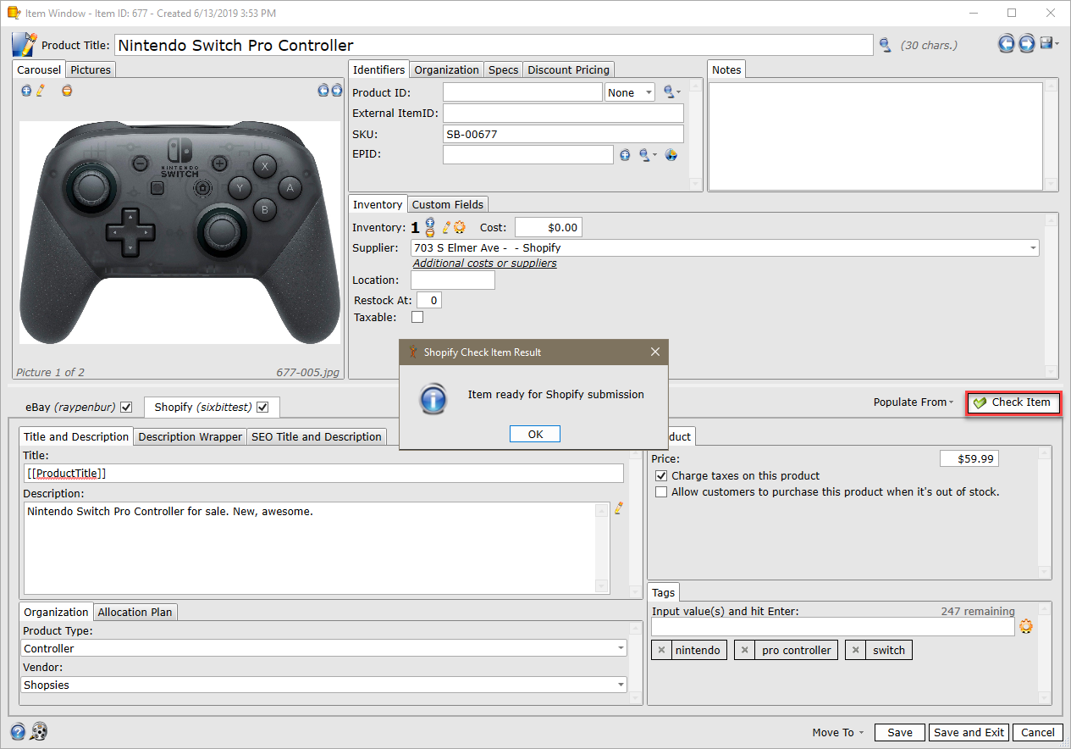1071x749 pixels.
Task: Open the Specs tab
Action: pos(503,69)
